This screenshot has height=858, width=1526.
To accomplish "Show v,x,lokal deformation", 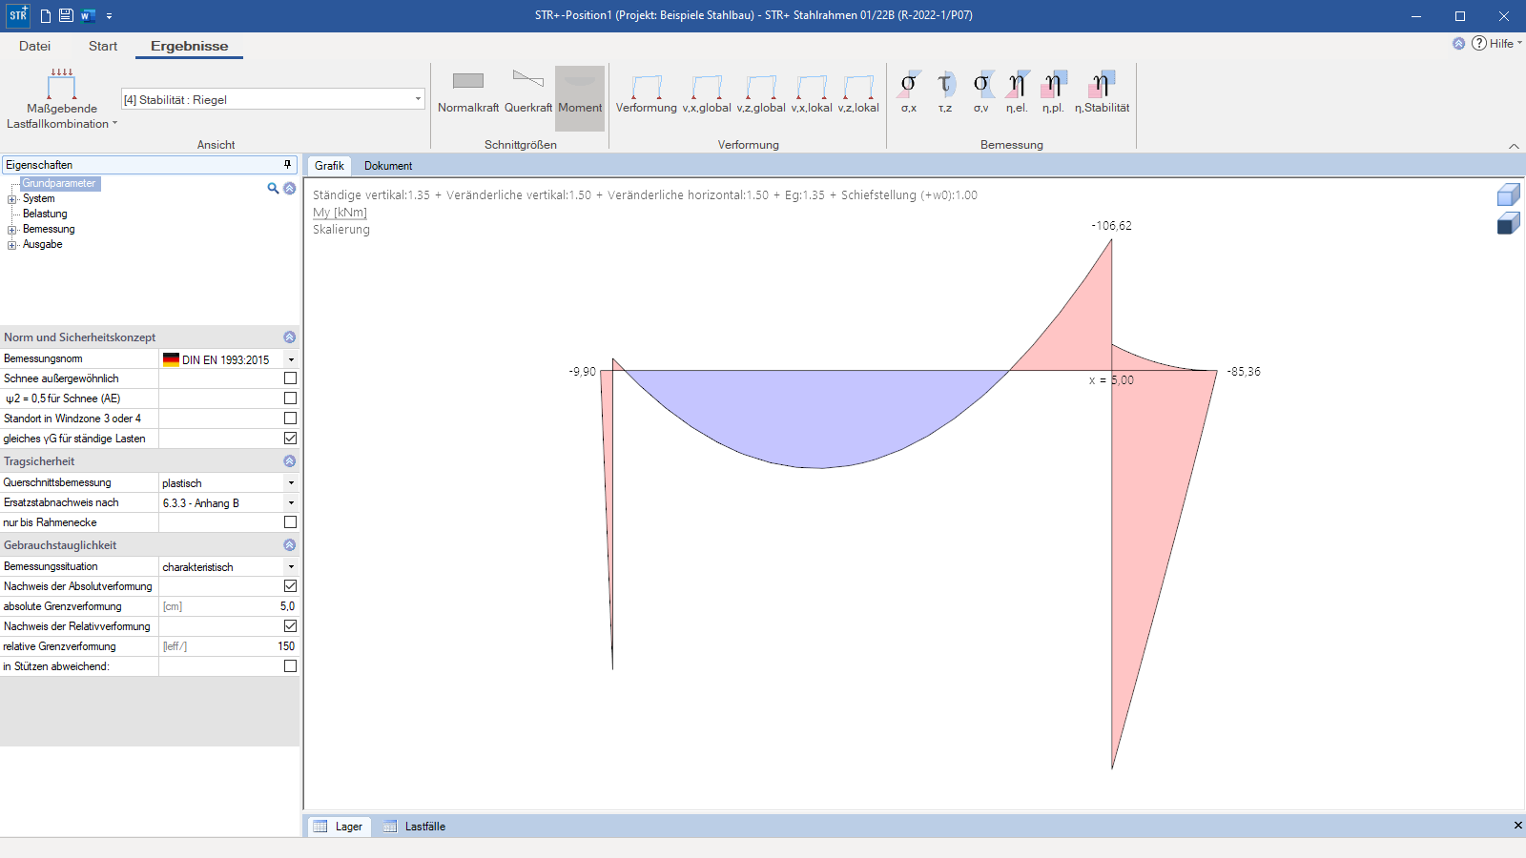I will [x=812, y=93].
